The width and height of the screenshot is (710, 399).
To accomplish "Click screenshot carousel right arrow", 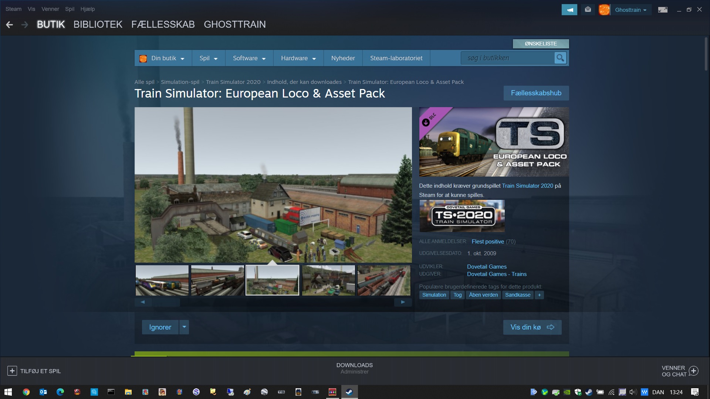I will tap(403, 302).
